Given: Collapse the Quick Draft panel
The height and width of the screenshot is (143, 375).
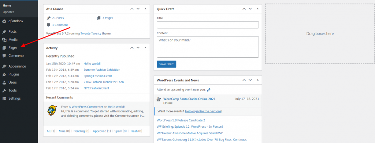Looking at the screenshot, I should pyautogui.click(x=257, y=9).
